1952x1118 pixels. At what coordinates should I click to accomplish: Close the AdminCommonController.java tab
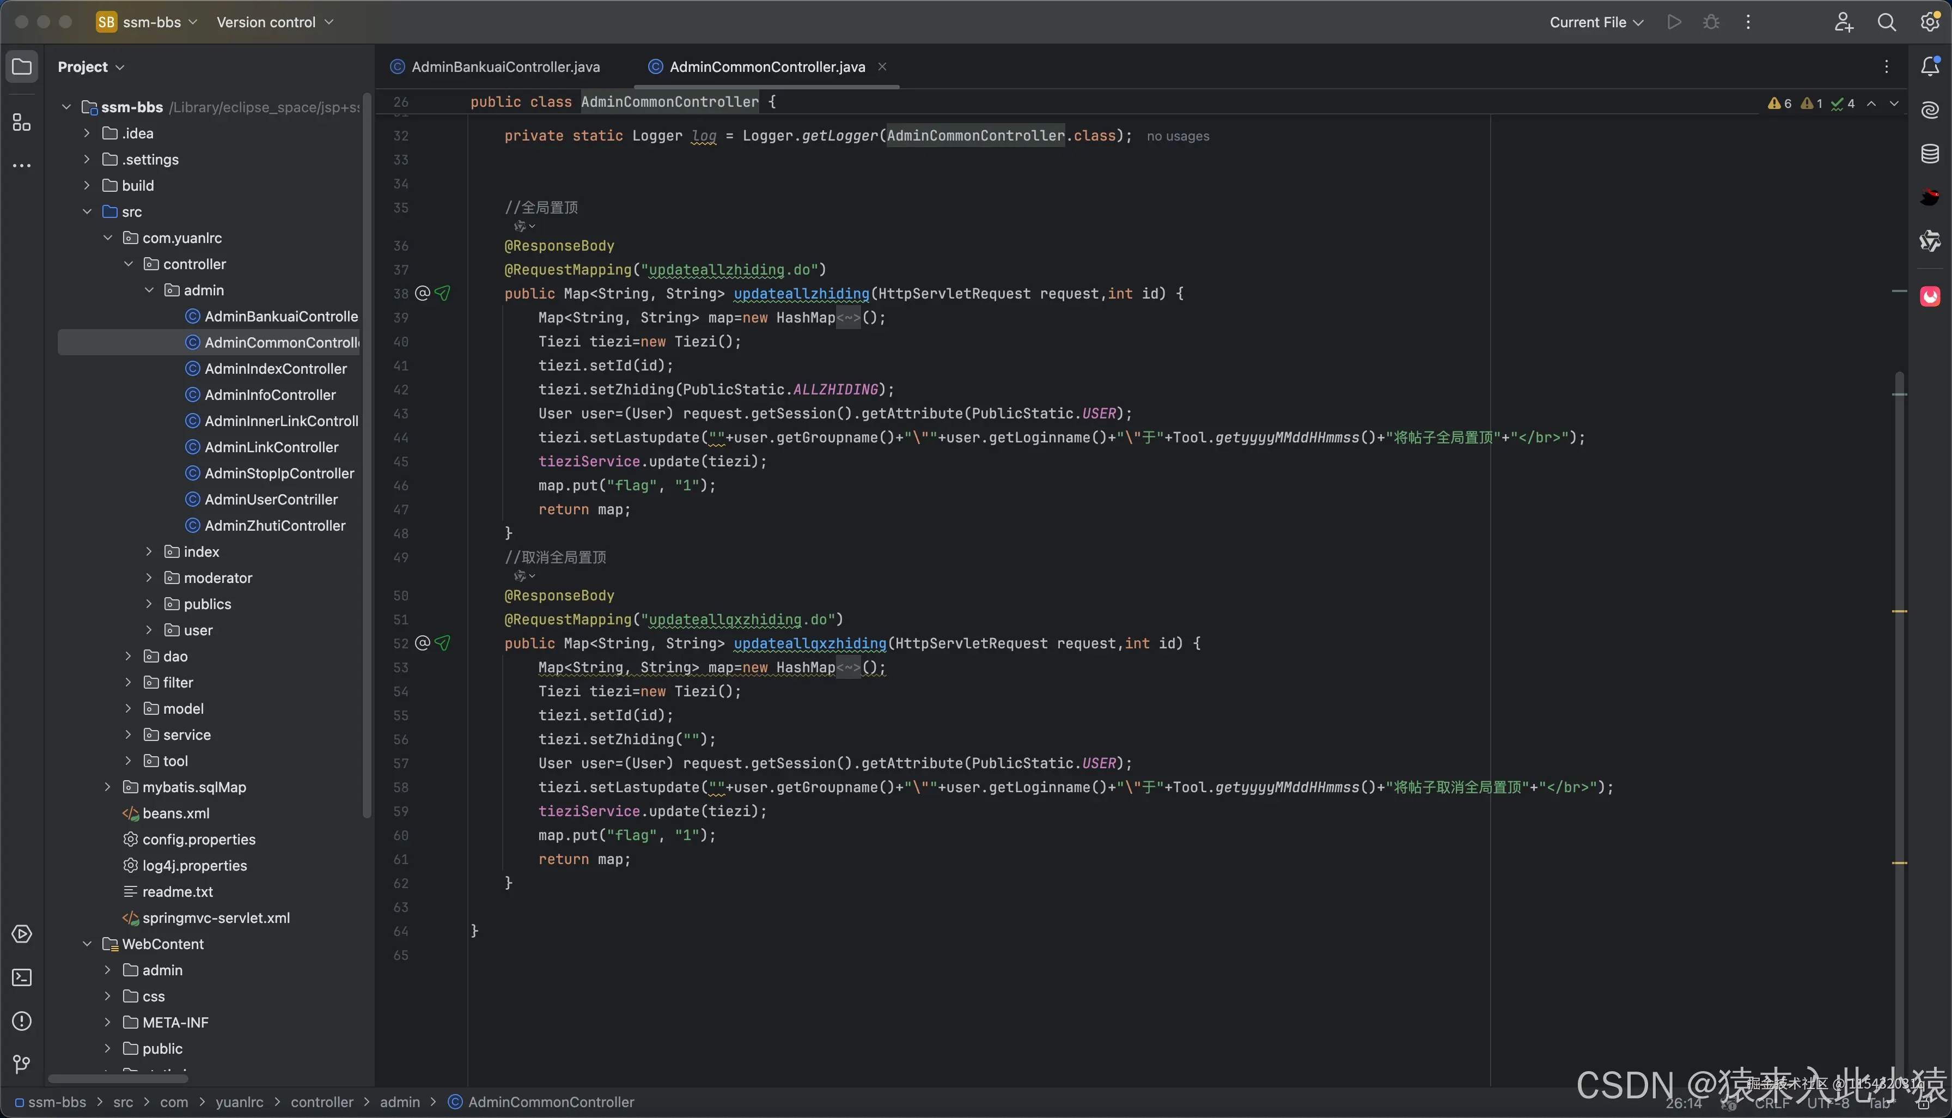click(x=883, y=67)
